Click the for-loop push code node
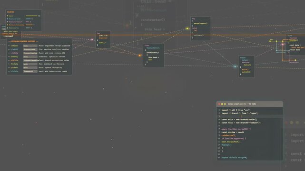This screenshot has height=171, width=305. pos(103,39)
